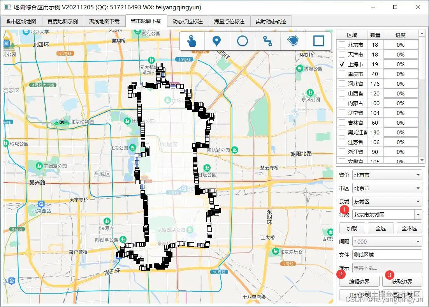Screen dimensions: 429x307
Task: Click the 获取边界 button
Action: [402, 282]
